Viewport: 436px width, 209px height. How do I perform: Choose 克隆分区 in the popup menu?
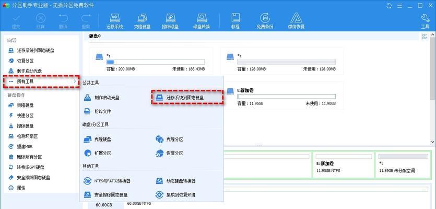pyautogui.click(x=174, y=140)
